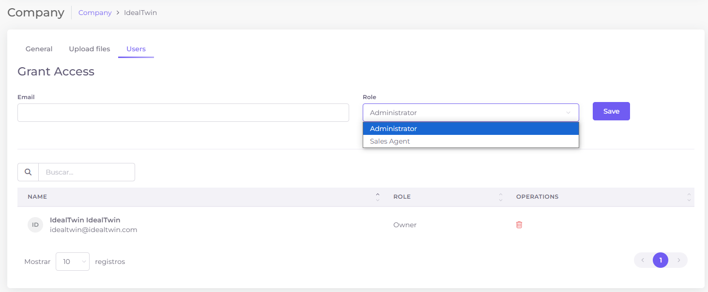Image resolution: width=708 pixels, height=292 pixels.
Task: Follow the Company breadcrumb link
Action: pyautogui.click(x=95, y=13)
